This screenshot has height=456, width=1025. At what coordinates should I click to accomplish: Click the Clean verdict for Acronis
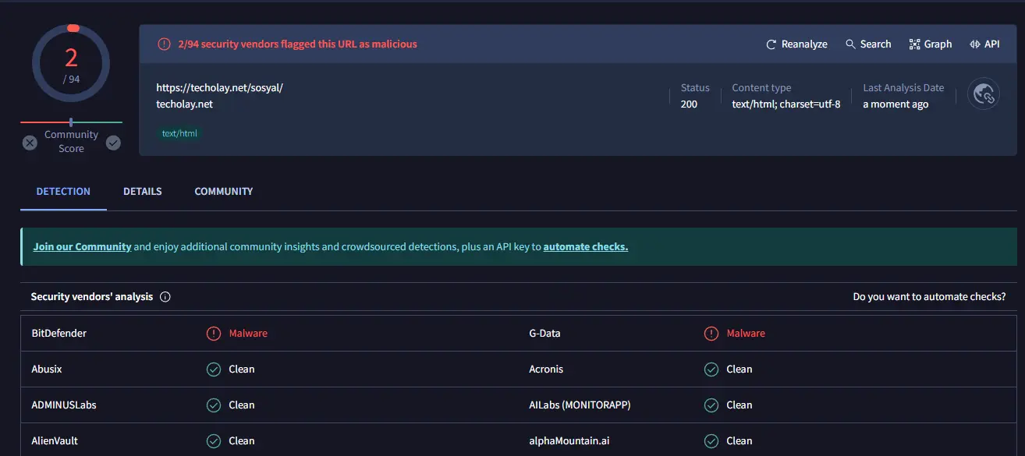739,369
